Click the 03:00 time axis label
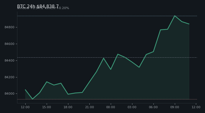This screenshot has height=113, width=205. [x=132, y=107]
